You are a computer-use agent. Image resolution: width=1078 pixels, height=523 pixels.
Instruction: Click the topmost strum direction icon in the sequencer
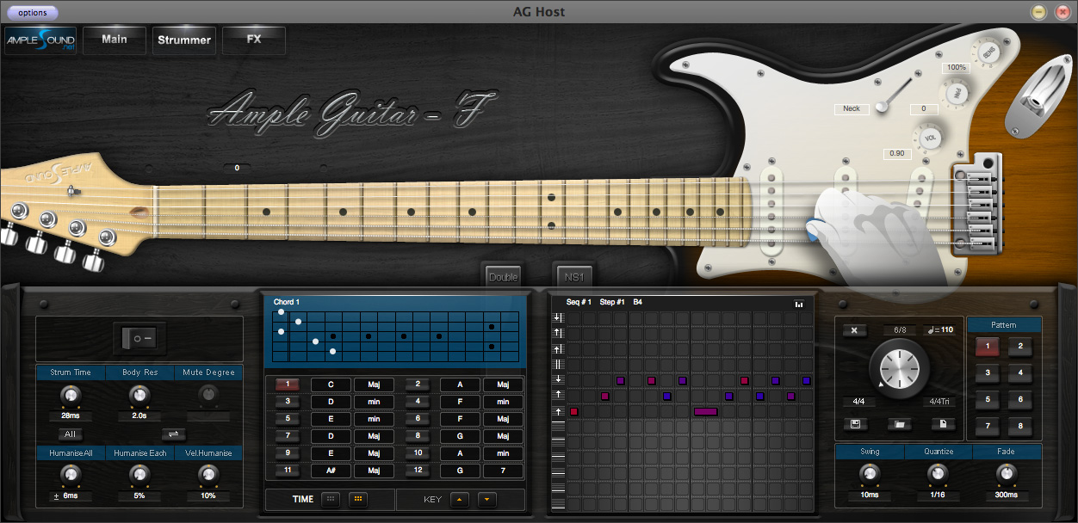(x=558, y=317)
